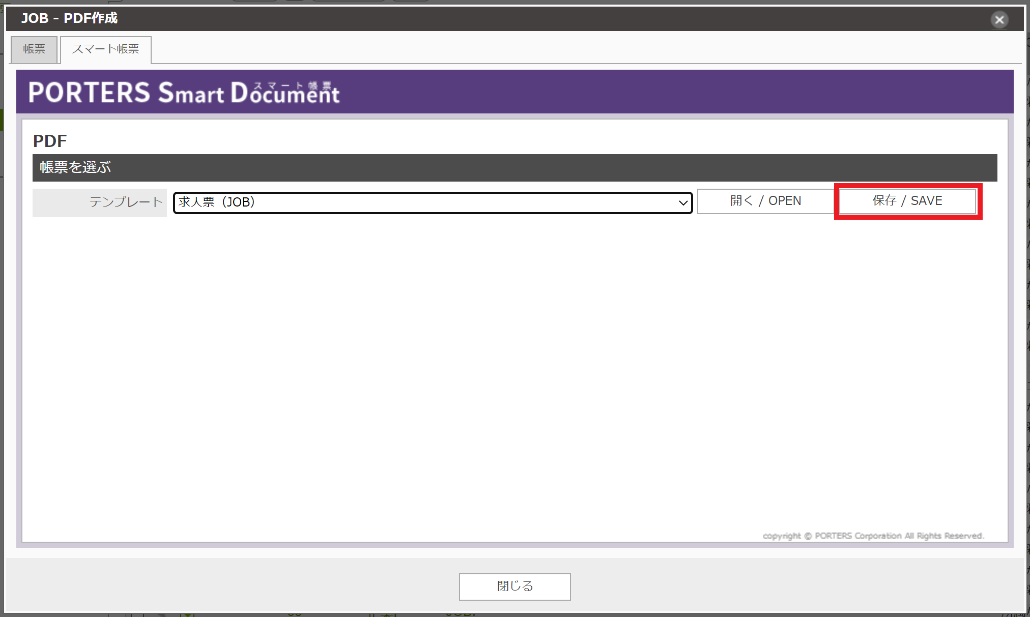Open the テンプレート template combo box

[433, 202]
